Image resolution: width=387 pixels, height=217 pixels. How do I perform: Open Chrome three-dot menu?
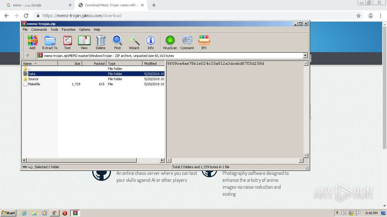click(380, 16)
